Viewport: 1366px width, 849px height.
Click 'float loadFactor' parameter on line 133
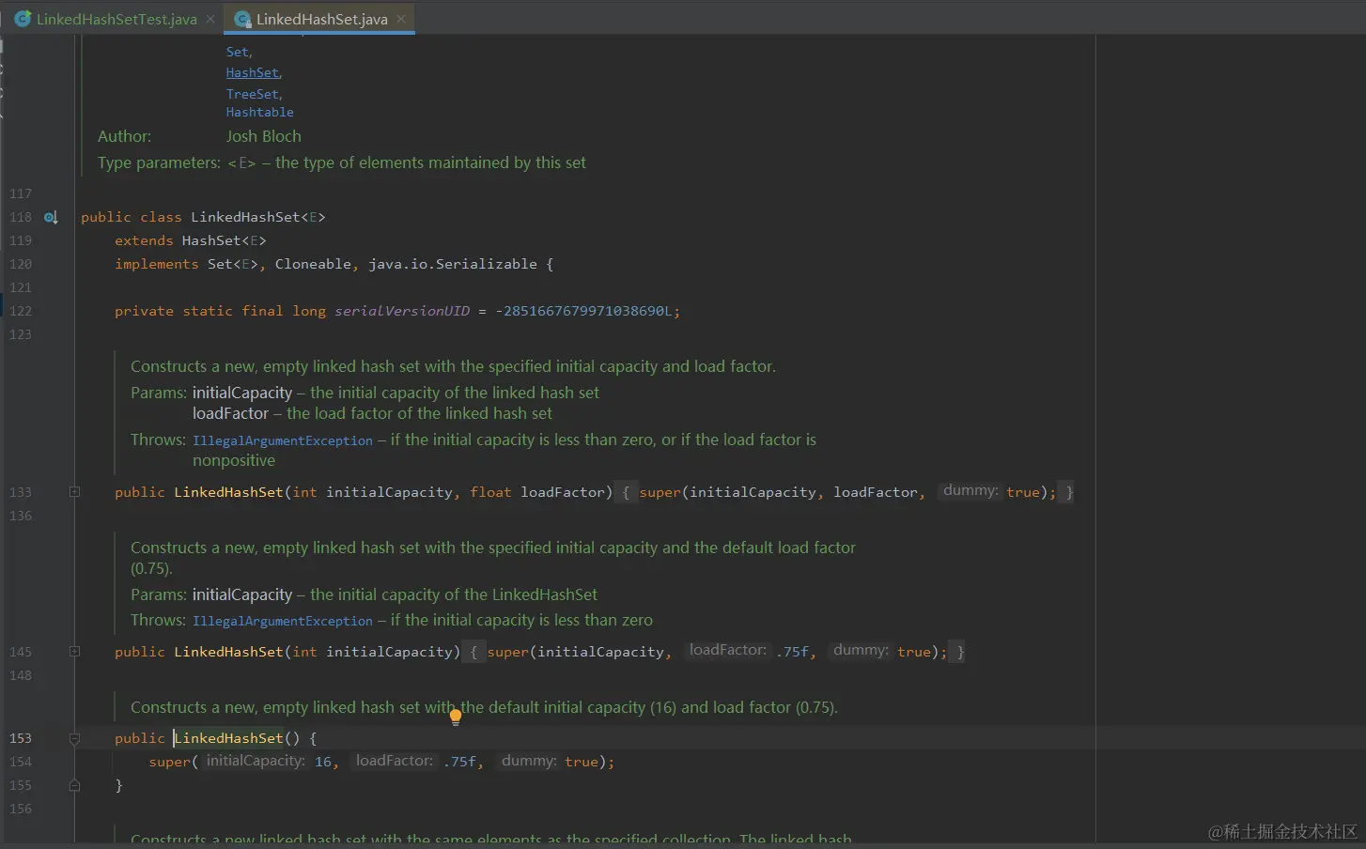(x=537, y=492)
